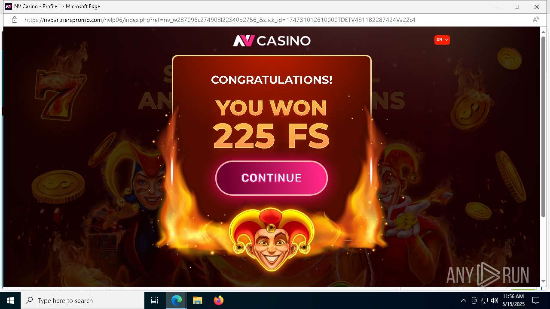Click the lock icon in address bar

coord(14,20)
